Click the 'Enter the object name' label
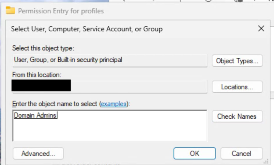 [55, 104]
